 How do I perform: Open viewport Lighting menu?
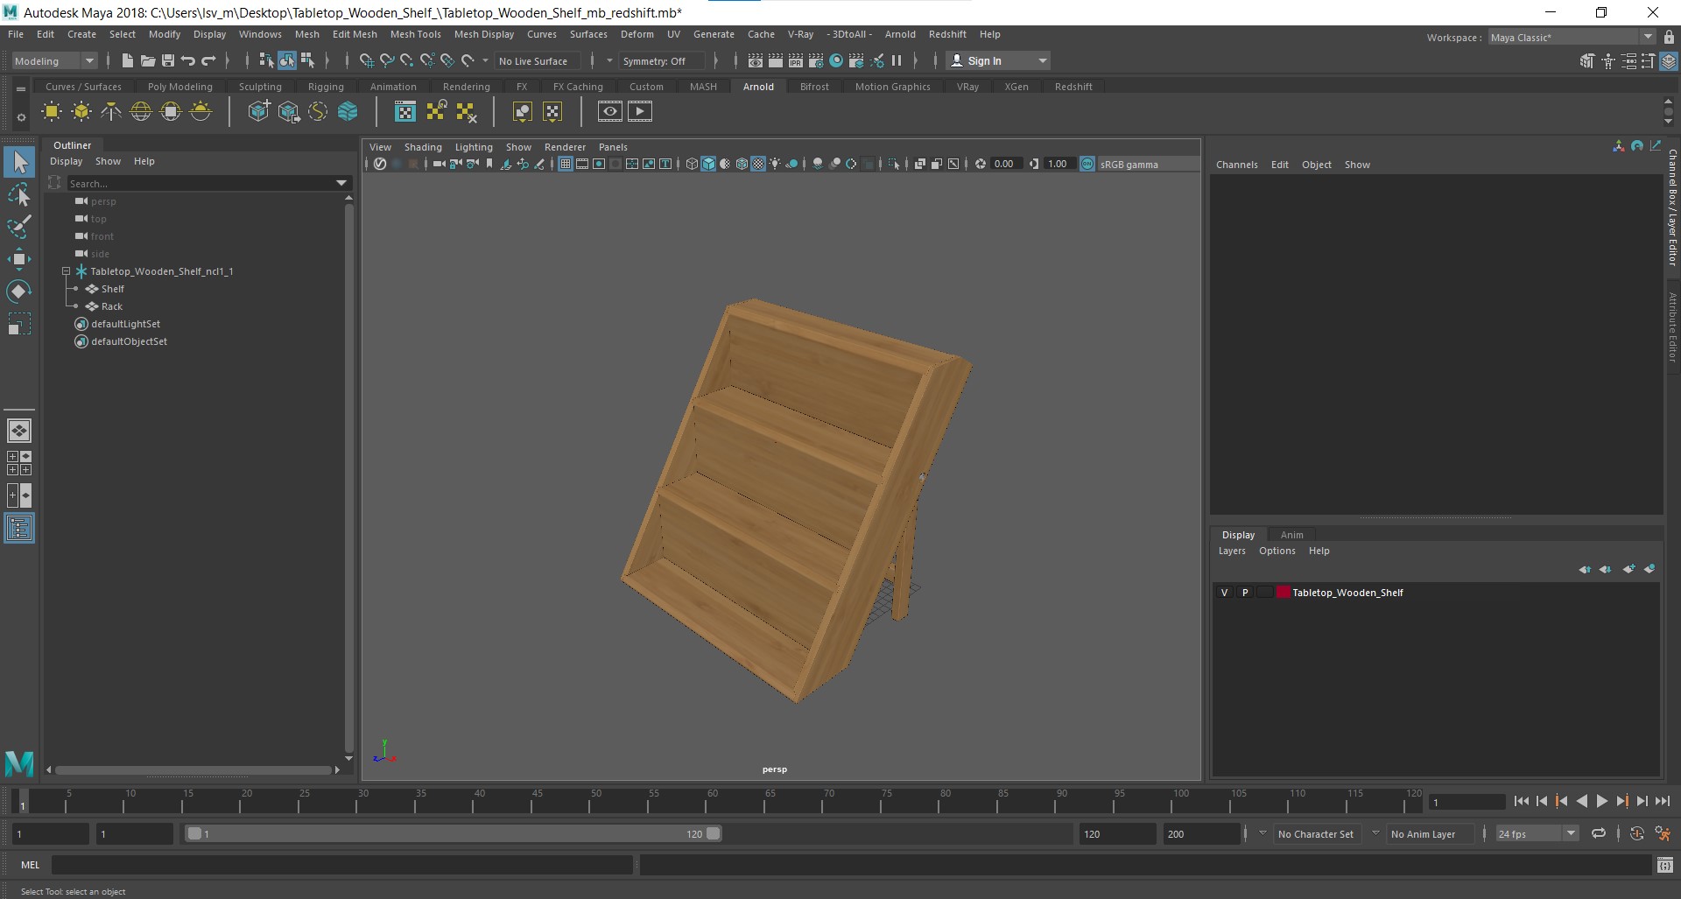474,147
